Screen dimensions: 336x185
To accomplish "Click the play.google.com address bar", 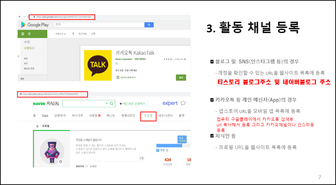I will tap(62, 17).
